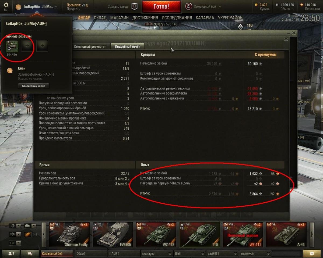323x258 pixels.
Task: Click the platoon creation badge icon
Action: [x=134, y=7]
